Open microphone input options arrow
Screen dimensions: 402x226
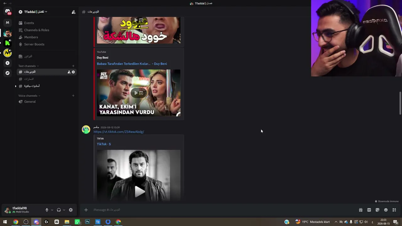point(52,210)
